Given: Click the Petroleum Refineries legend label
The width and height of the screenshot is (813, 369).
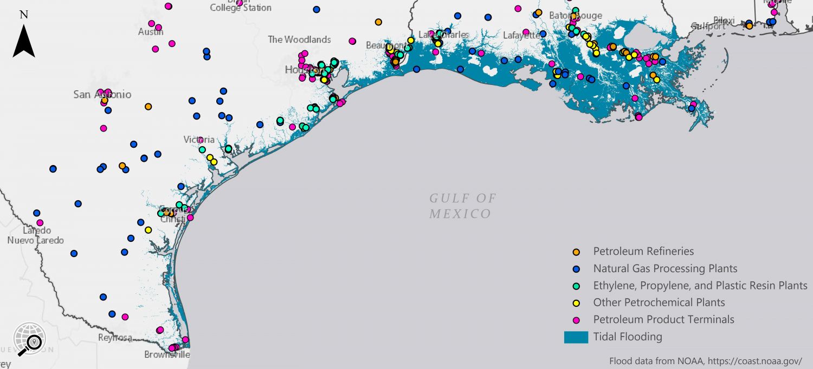Looking at the screenshot, I should (643, 251).
